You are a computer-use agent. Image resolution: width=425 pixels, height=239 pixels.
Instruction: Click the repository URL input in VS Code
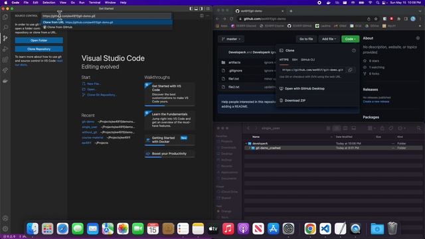(106, 16)
